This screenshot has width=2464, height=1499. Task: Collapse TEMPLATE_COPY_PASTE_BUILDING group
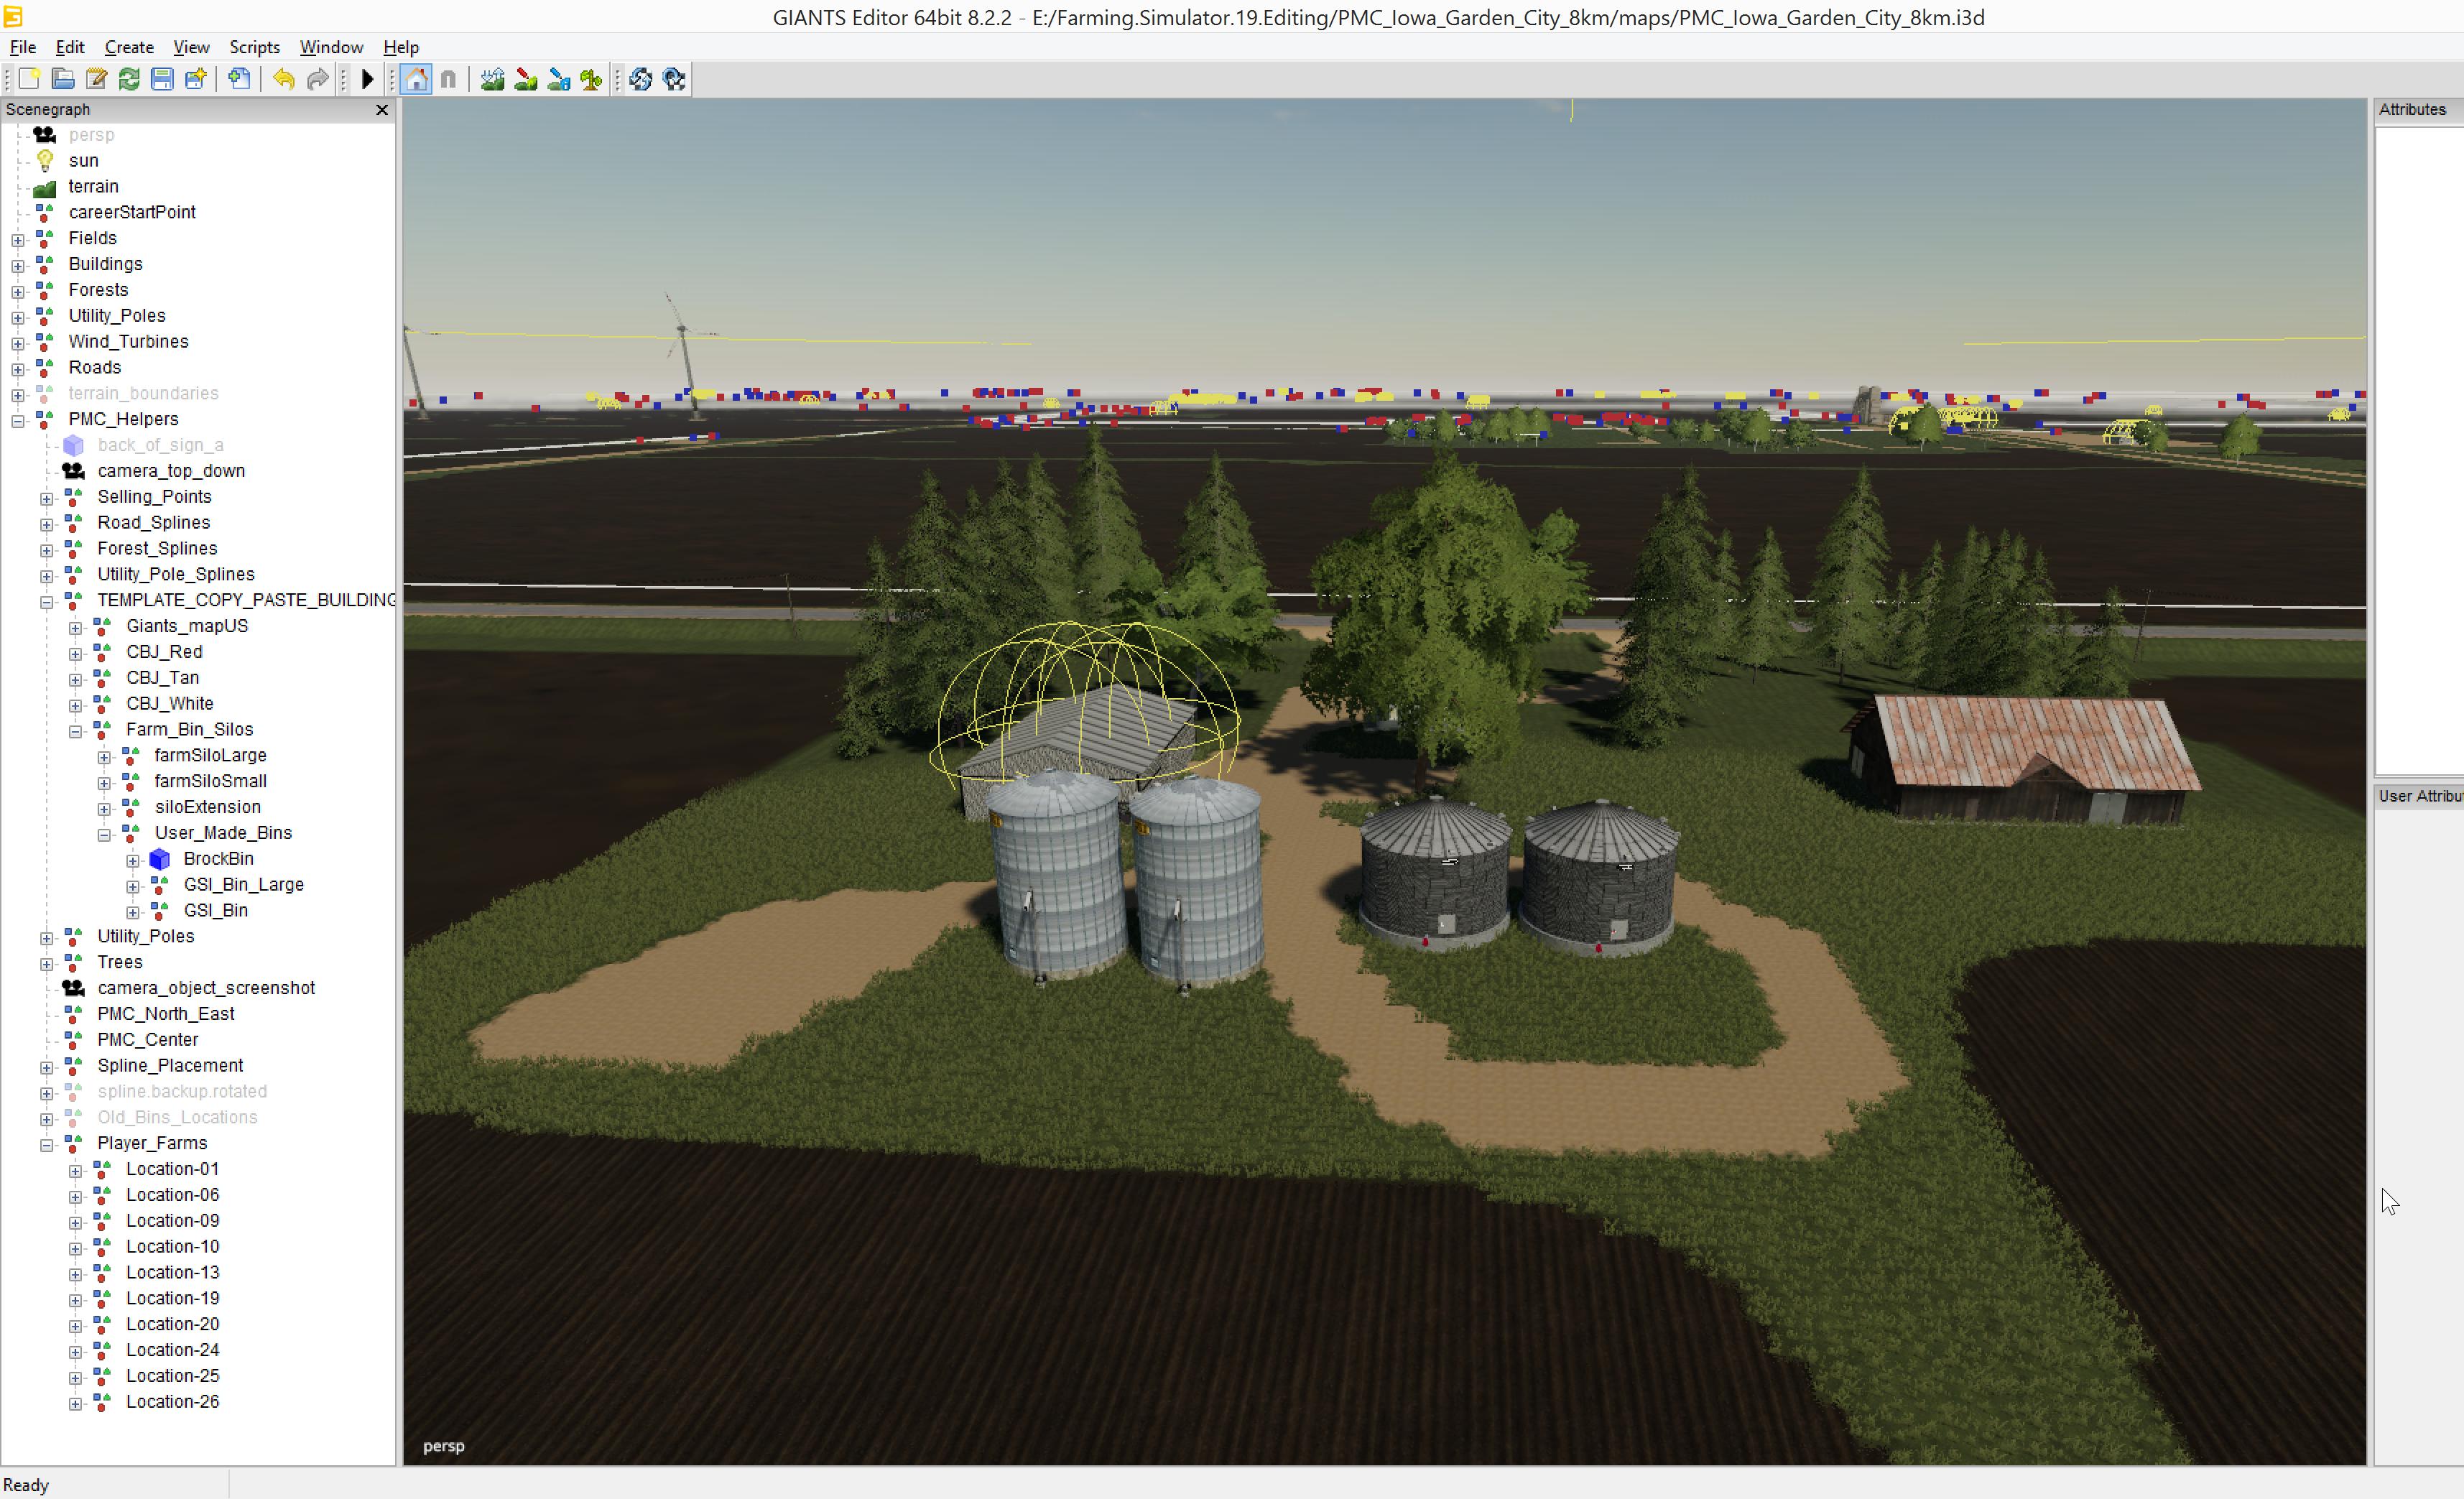[47, 602]
